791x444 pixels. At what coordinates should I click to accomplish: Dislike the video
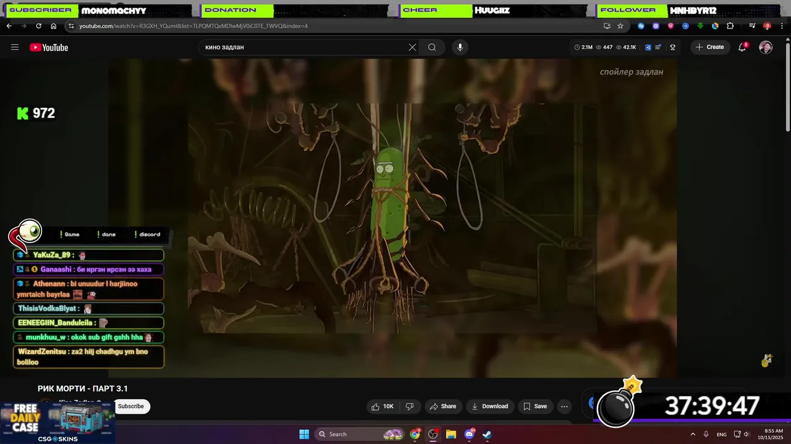(x=409, y=406)
